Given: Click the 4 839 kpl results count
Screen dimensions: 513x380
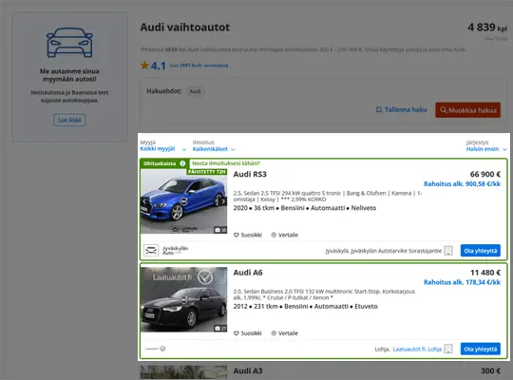Looking at the screenshot, I should (487, 28).
